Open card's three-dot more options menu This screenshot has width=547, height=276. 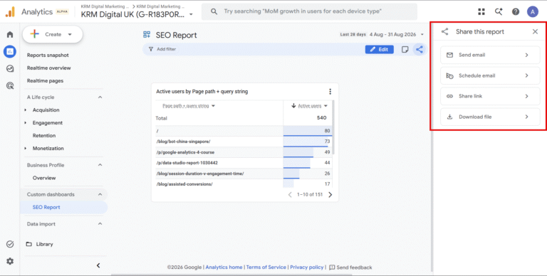(330, 92)
